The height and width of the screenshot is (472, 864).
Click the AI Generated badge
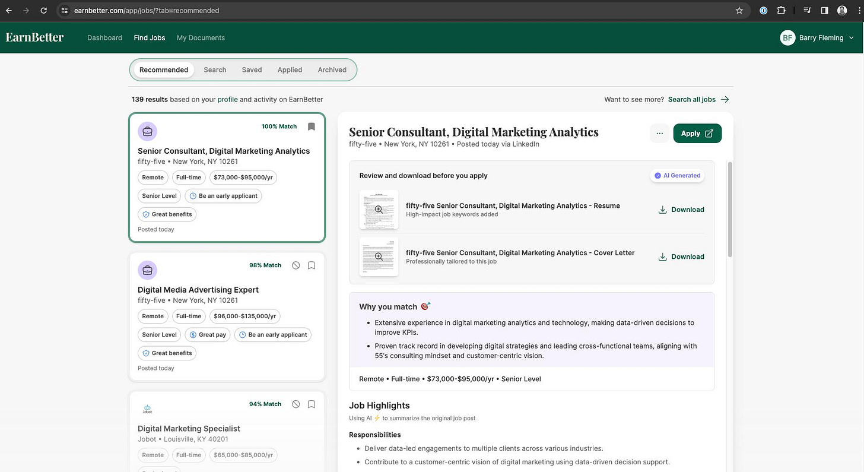click(677, 176)
